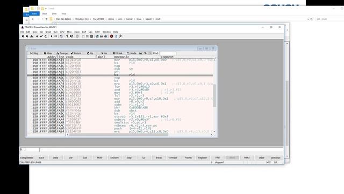
Task: Open Explorer Start ribbon tab
Action: [45, 13]
